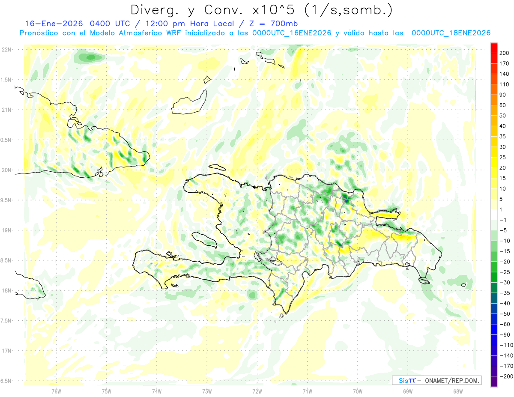Click the '1.5N' latitude label
514x397 pixels.
coord(6,80)
